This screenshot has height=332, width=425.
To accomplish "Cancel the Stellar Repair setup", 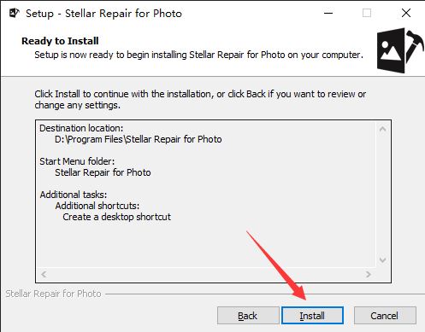I will point(385,316).
